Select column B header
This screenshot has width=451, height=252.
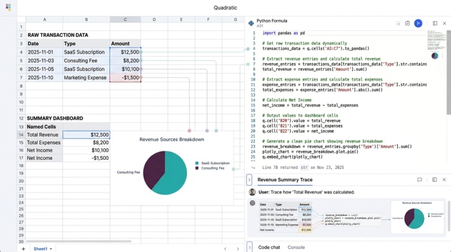click(86, 19)
